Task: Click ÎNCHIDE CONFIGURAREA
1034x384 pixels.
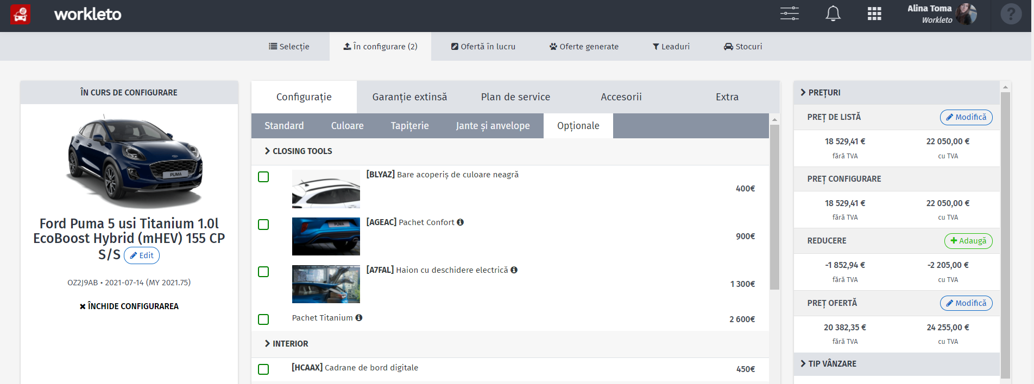Action: pyautogui.click(x=129, y=306)
